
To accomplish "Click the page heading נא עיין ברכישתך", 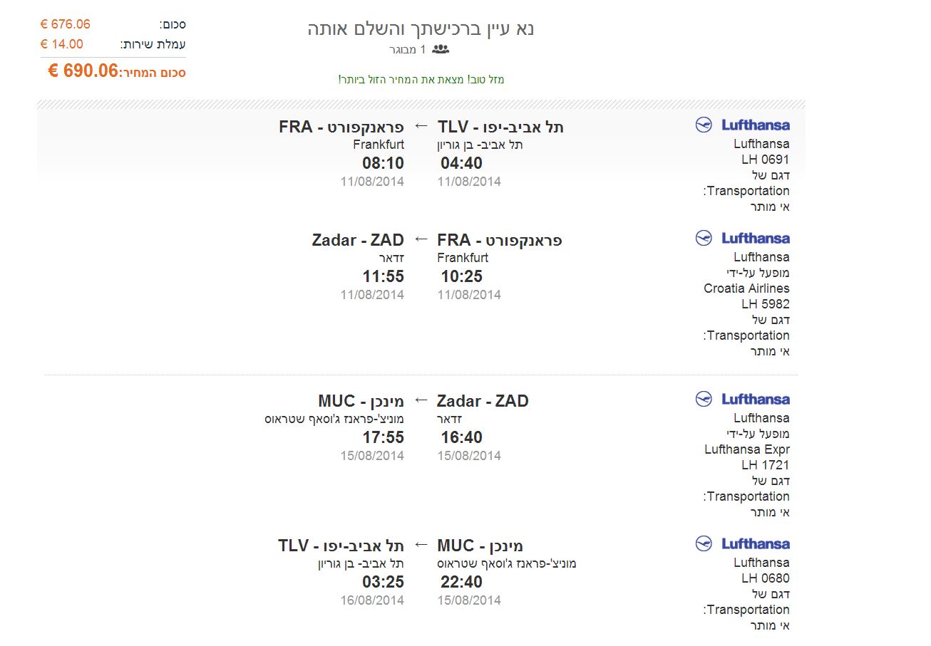I will coord(421,29).
